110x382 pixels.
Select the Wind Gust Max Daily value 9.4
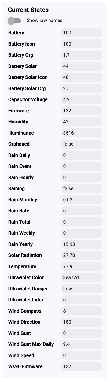click(82, 344)
